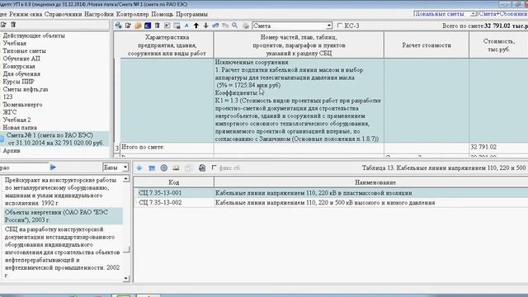The height and width of the screenshot is (297, 528).
Task: Select 'Действующие объекты' in the objects tree
Action: [34, 35]
